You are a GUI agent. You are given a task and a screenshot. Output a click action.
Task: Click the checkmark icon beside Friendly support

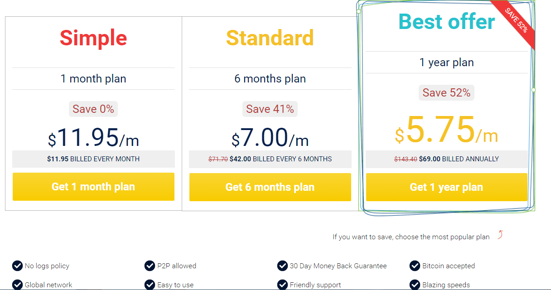(282, 285)
